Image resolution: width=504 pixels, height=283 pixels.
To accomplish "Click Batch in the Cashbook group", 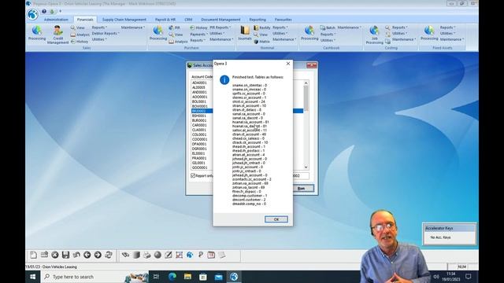I will (328, 28).
